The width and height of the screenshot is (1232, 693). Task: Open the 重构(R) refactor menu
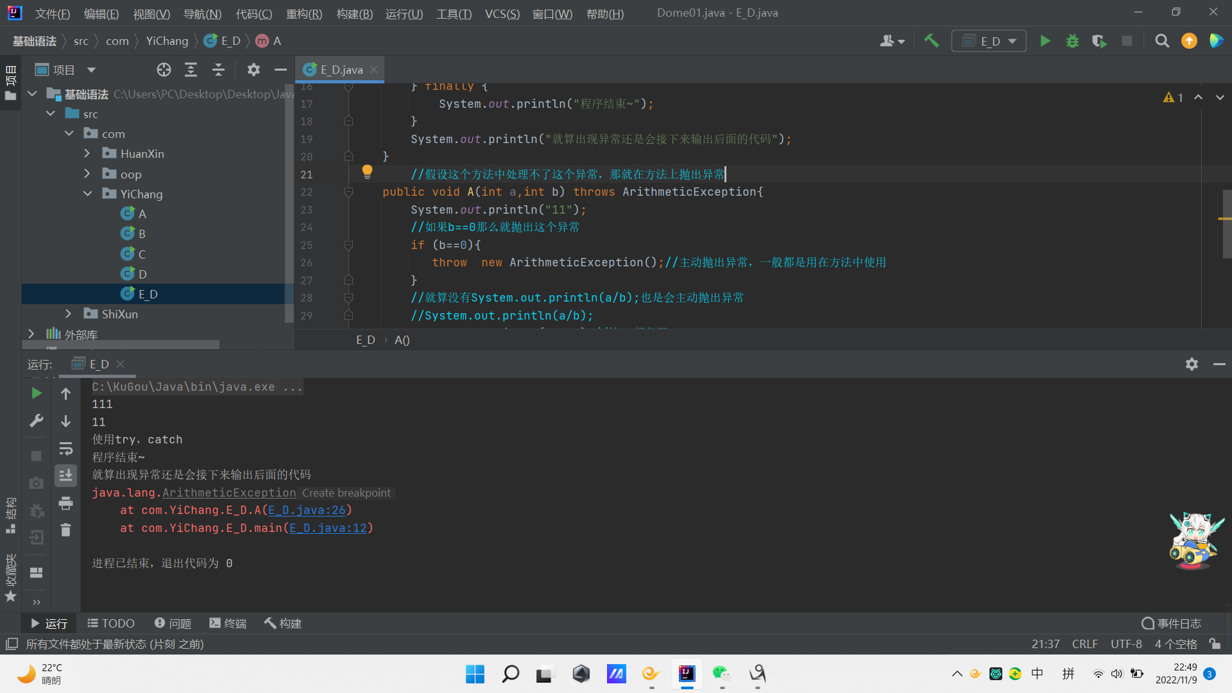(304, 13)
